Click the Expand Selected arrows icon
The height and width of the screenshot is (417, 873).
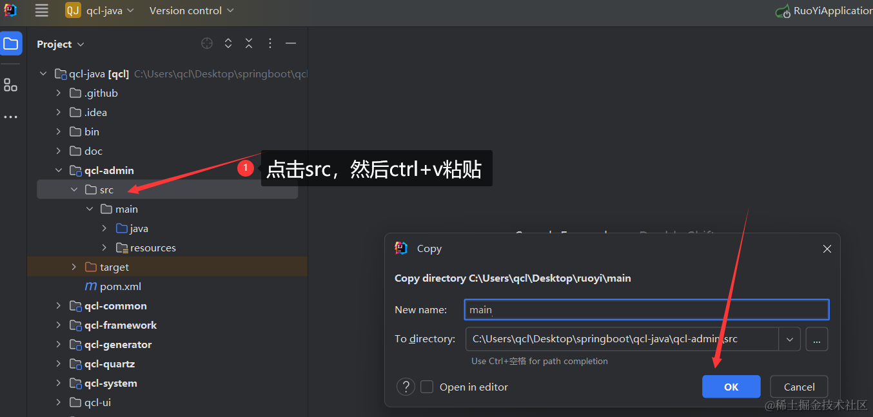click(228, 44)
